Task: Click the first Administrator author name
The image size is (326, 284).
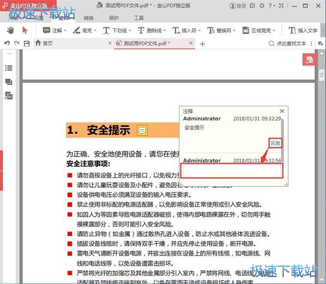Action: click(x=202, y=119)
